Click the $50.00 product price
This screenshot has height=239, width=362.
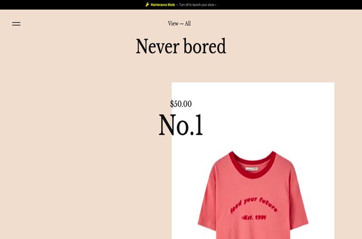point(181,104)
